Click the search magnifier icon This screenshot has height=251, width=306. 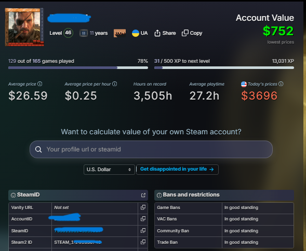point(38,149)
